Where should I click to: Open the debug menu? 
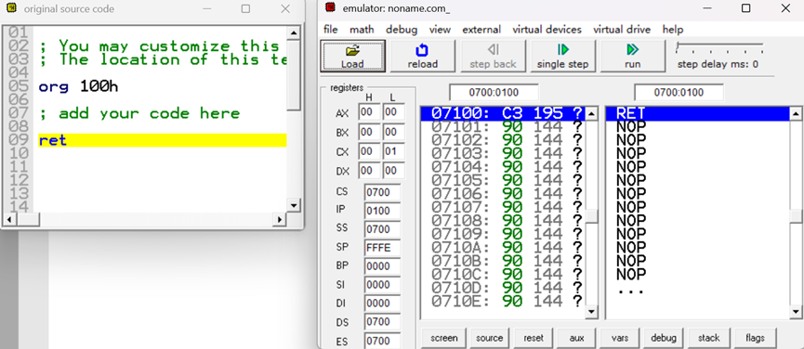coord(402,30)
